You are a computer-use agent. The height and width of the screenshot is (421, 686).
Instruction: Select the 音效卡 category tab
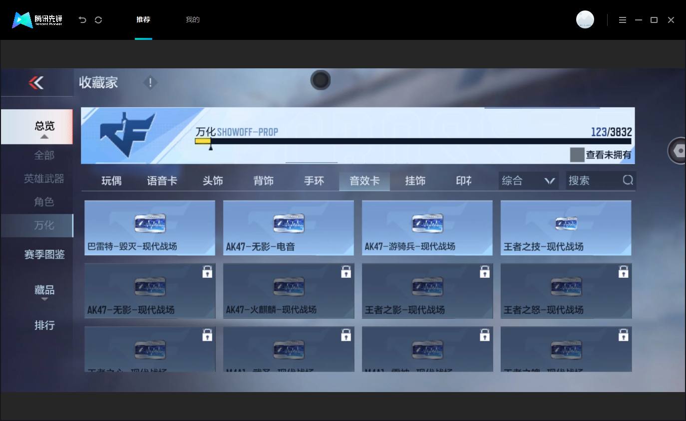[364, 181]
